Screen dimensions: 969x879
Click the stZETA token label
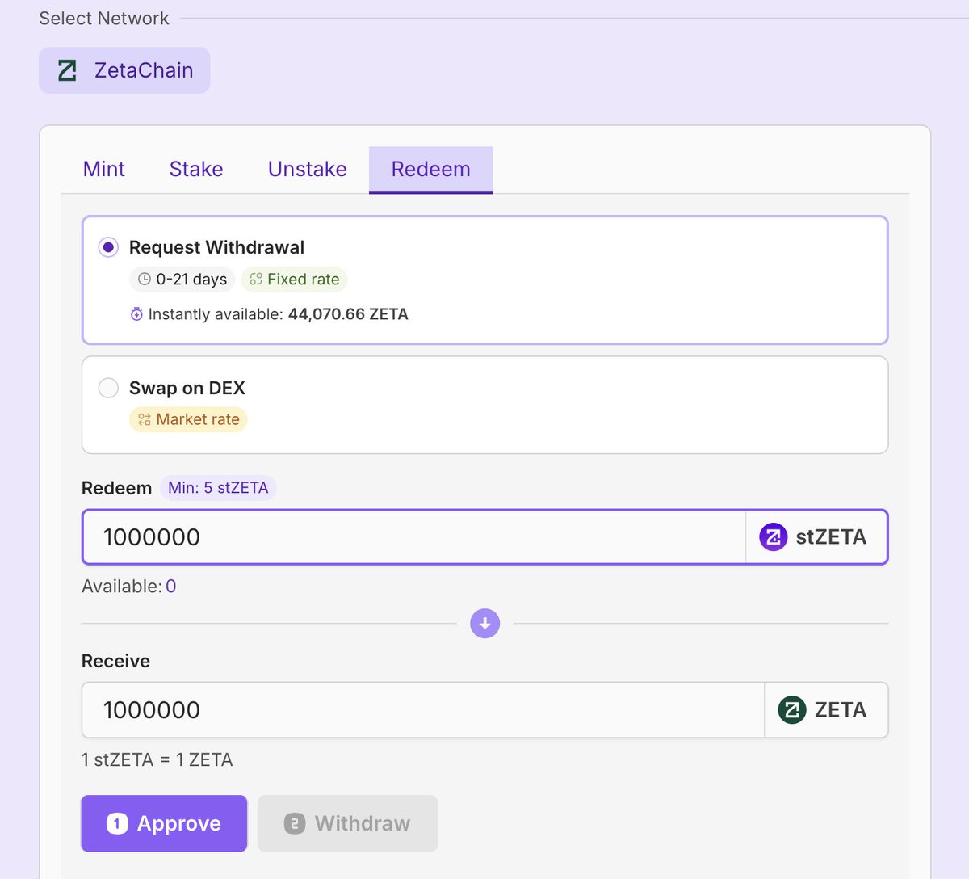831,537
